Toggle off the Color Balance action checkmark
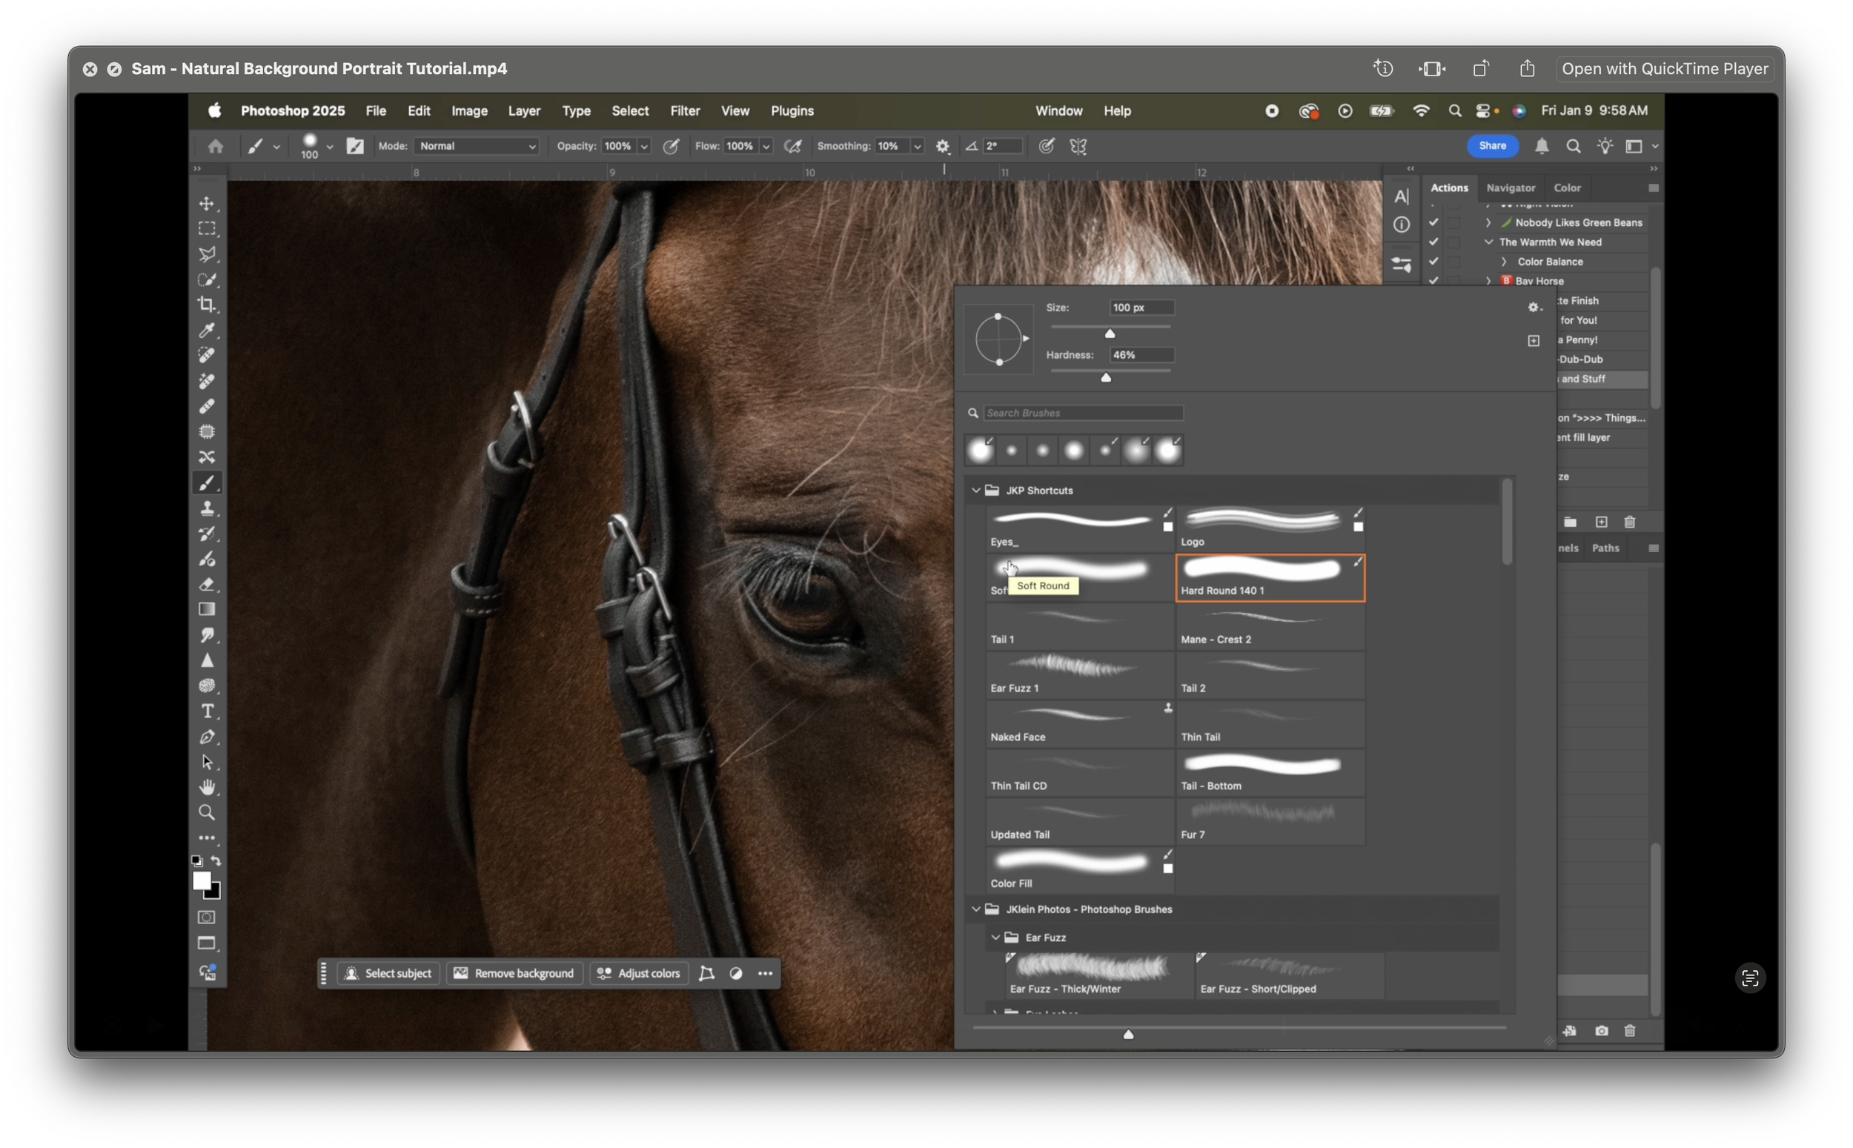 pos(1433,261)
